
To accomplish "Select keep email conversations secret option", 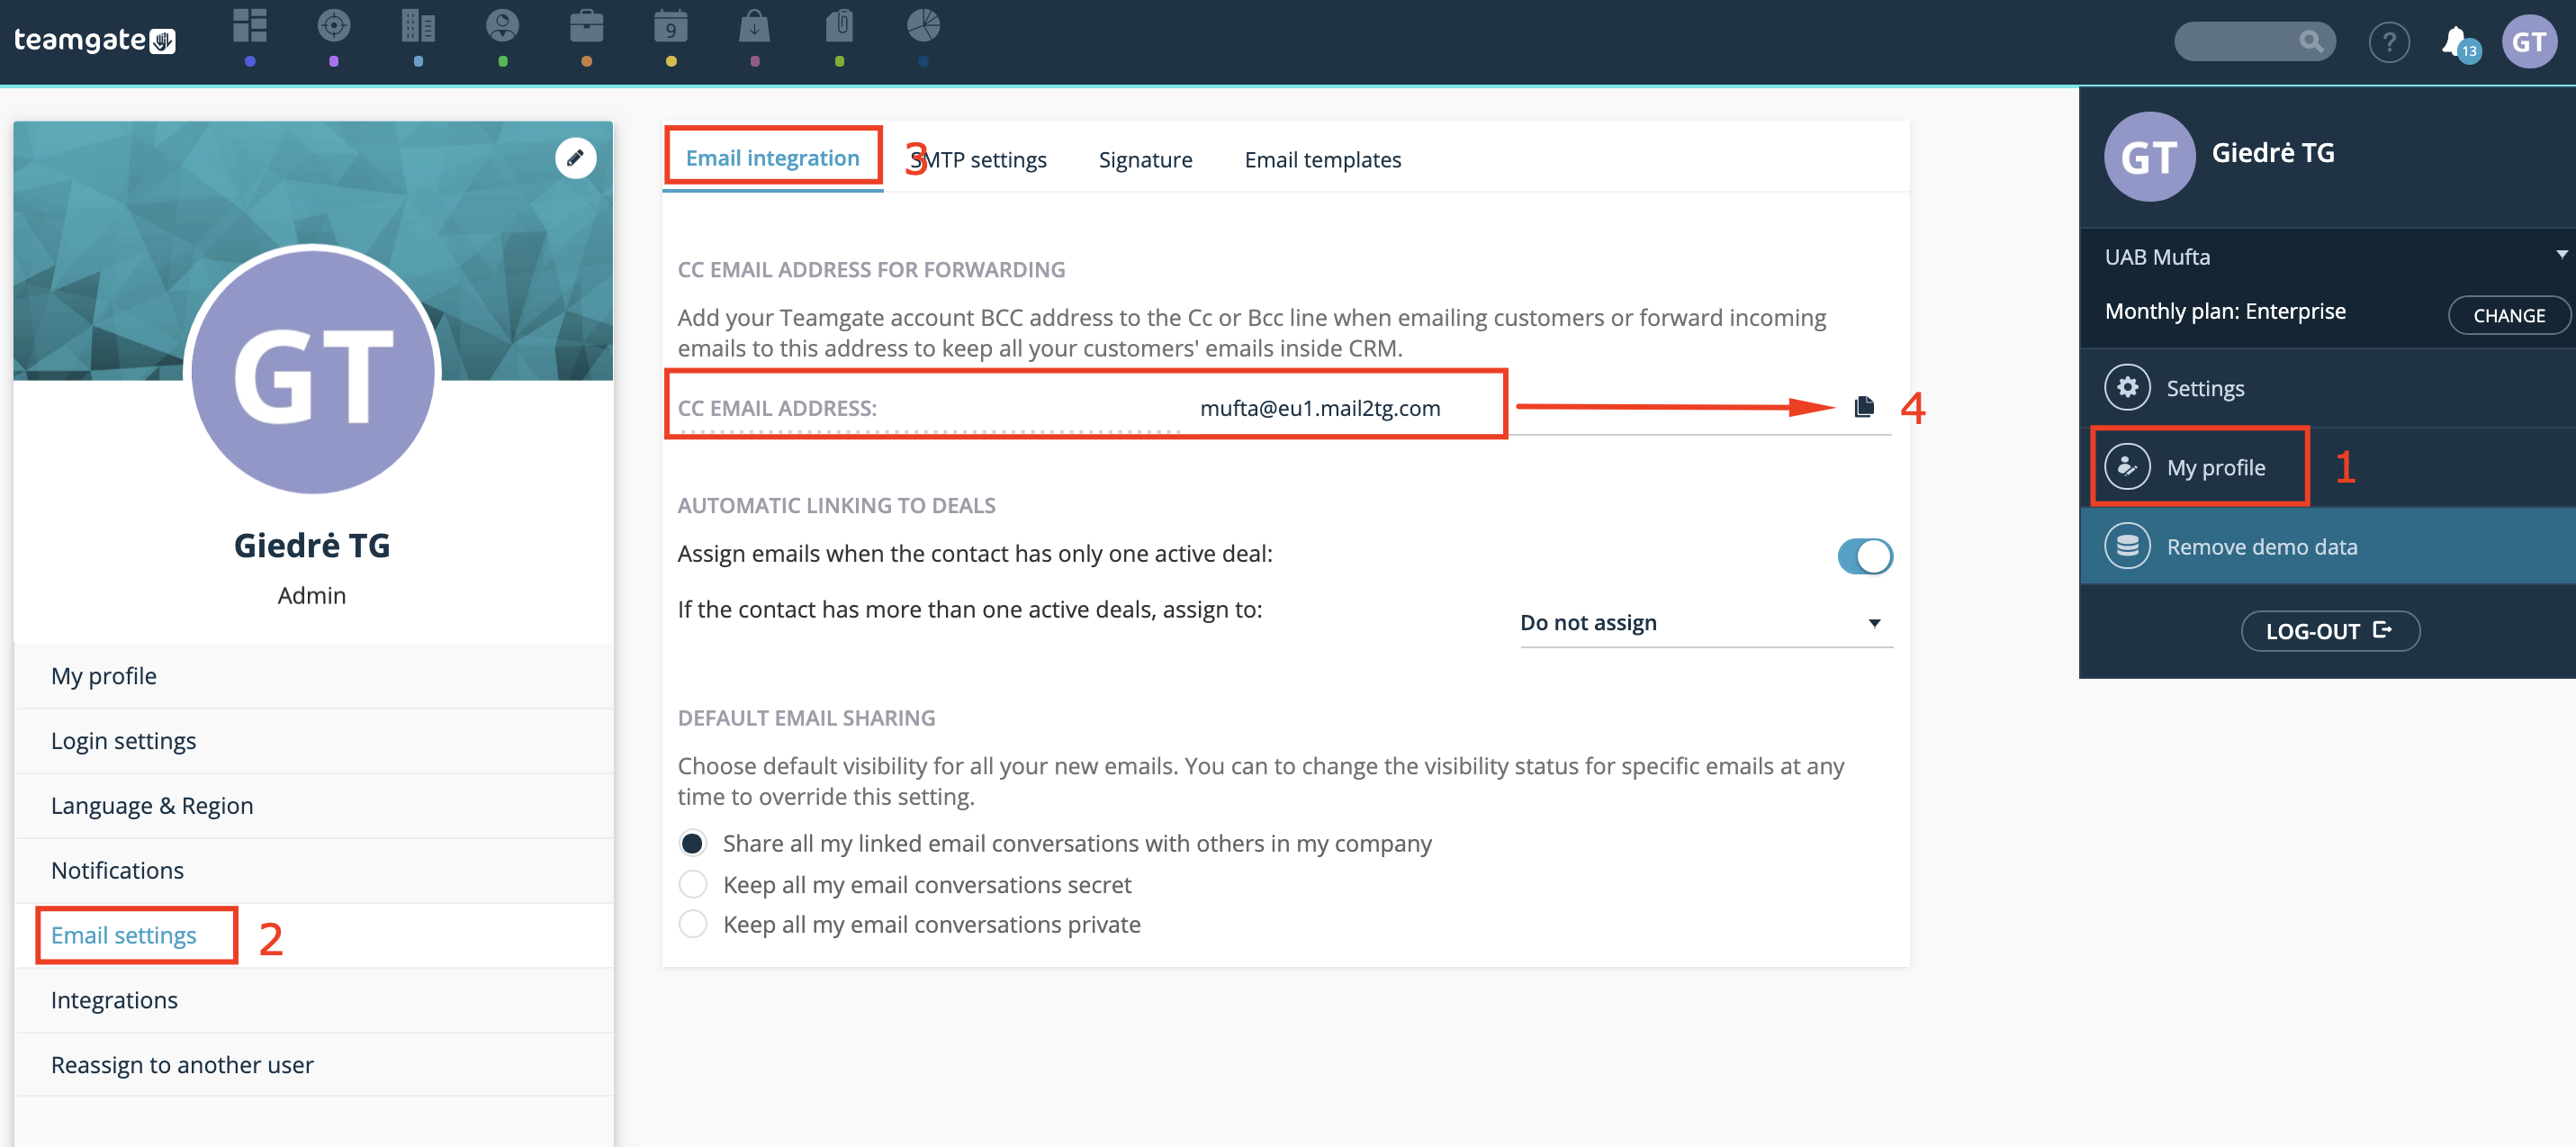I will pos(692,884).
